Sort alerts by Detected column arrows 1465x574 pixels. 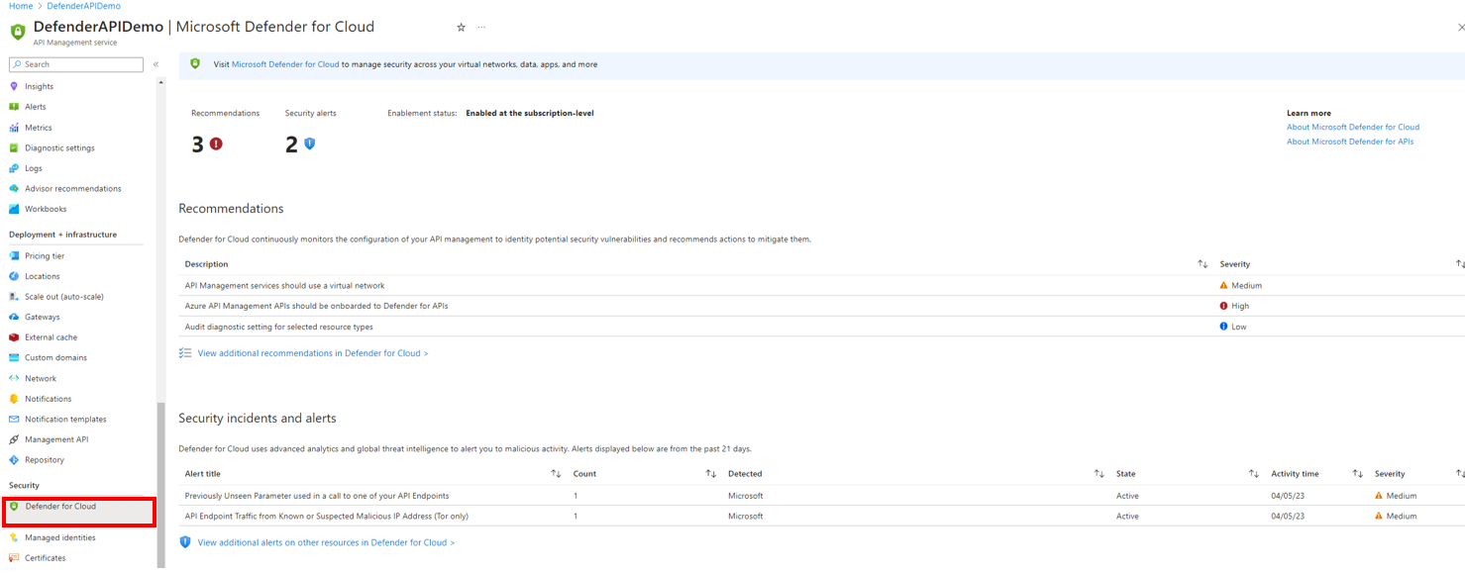[1099, 474]
